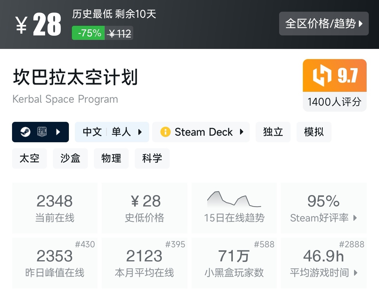Toggle the 太空 tag filter

click(x=29, y=158)
